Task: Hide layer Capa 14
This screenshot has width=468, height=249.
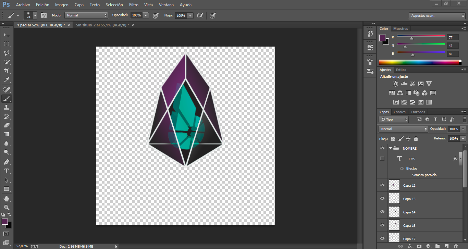Action: 382,212
